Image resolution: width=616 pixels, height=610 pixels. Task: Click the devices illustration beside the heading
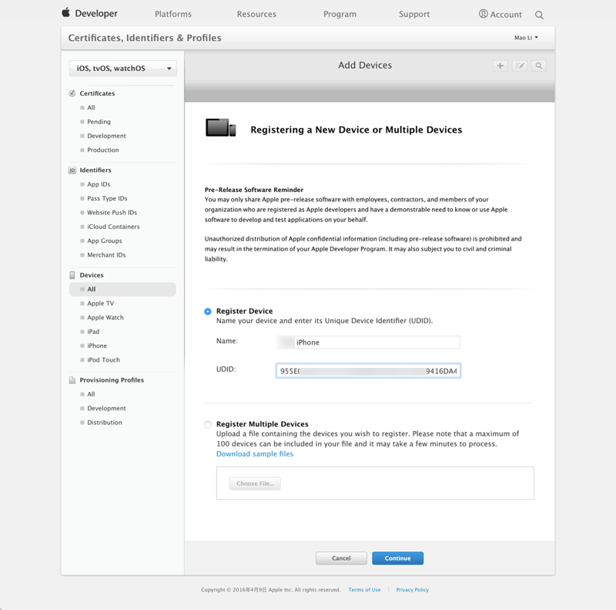[x=220, y=127]
